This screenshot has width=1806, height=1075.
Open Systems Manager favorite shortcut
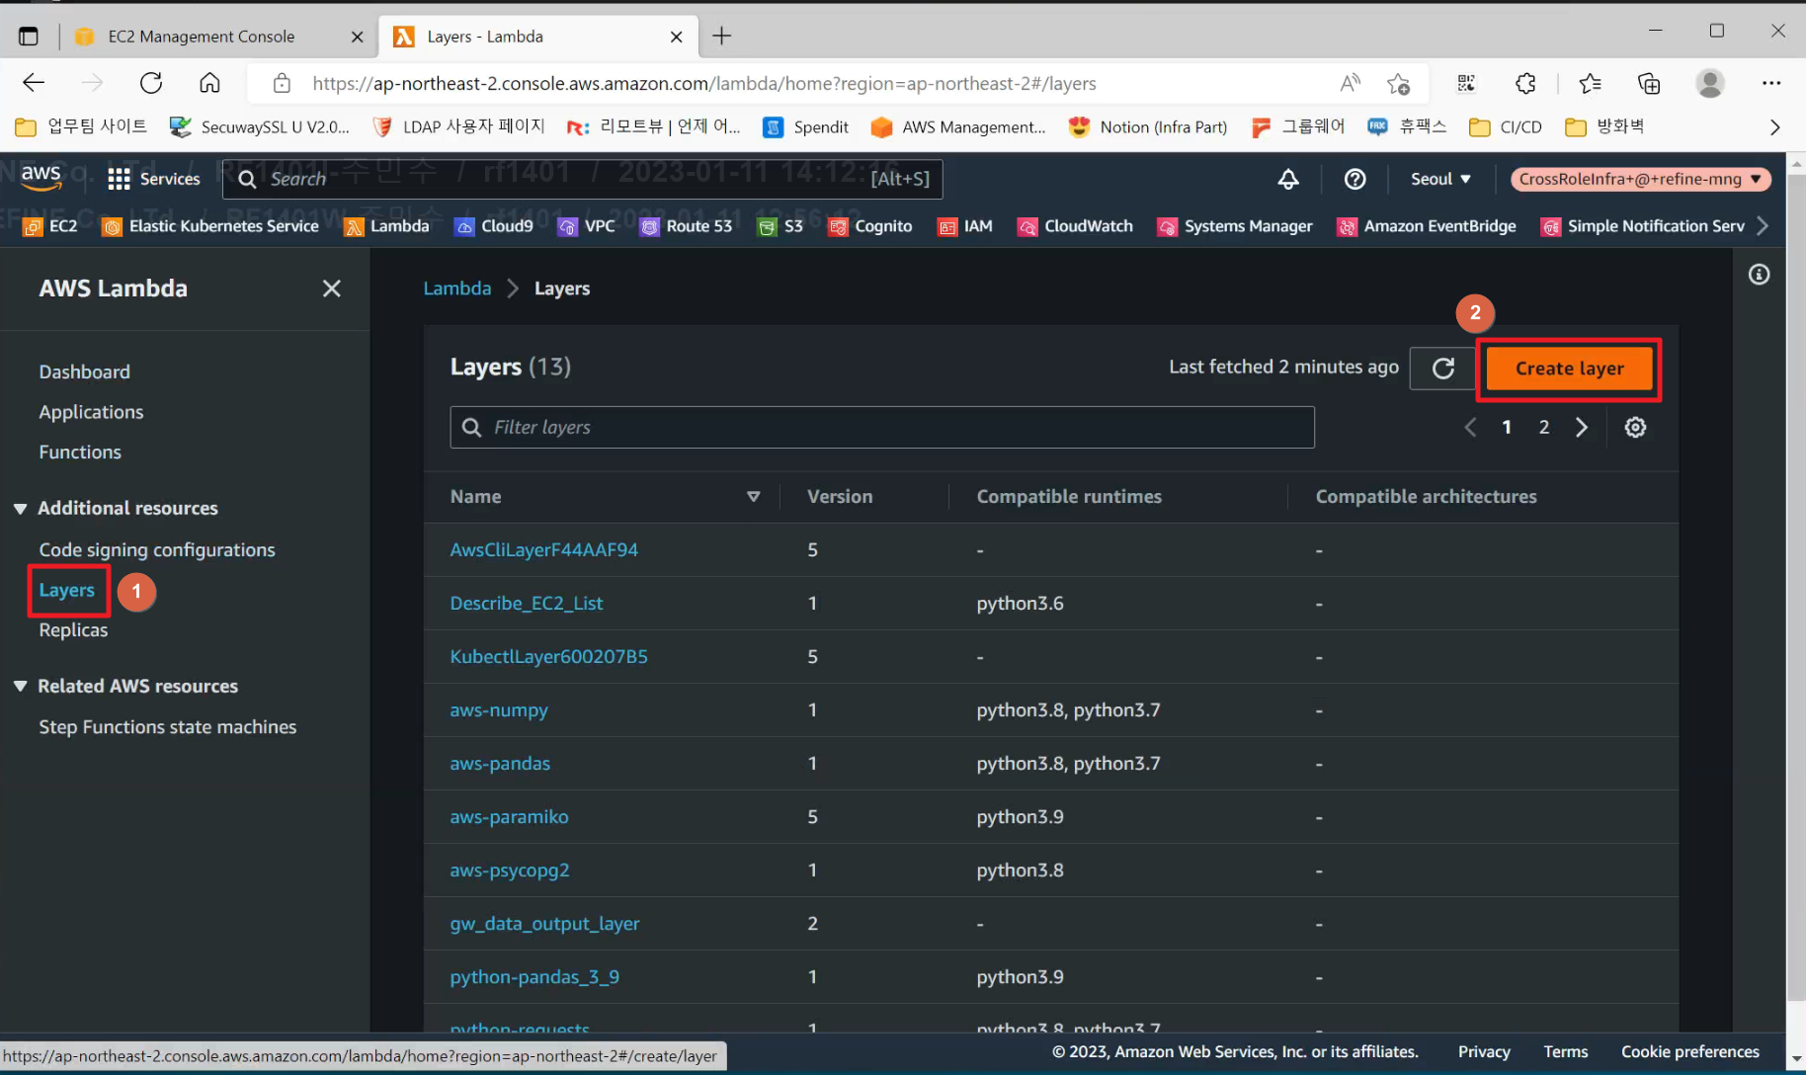pos(1235,226)
